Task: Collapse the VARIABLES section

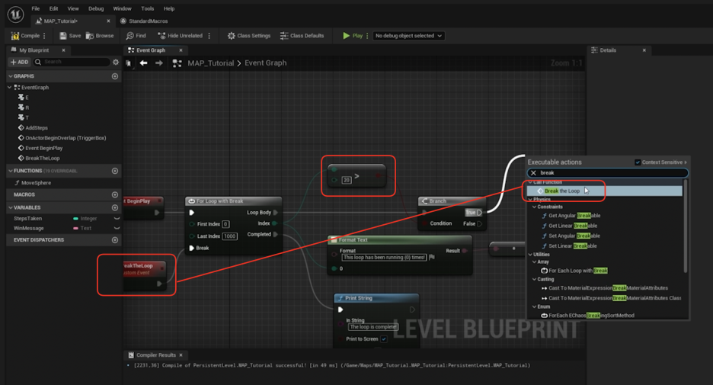Action: point(11,207)
